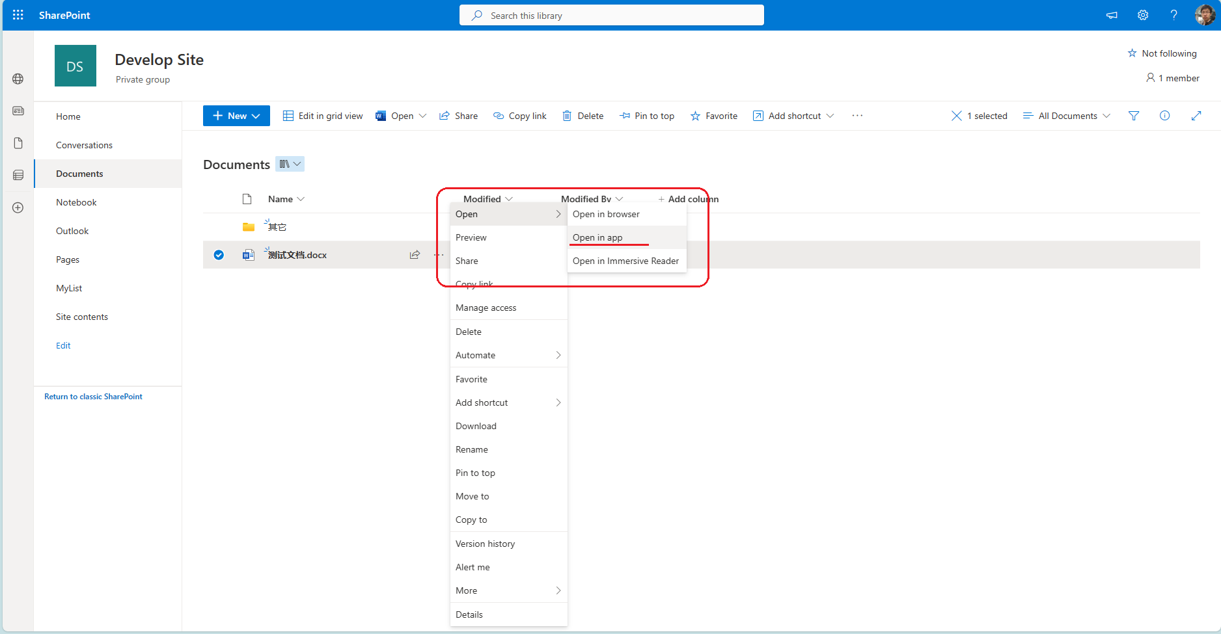Click Not following to follow the site
The height and width of the screenshot is (634, 1221).
[1163, 53]
